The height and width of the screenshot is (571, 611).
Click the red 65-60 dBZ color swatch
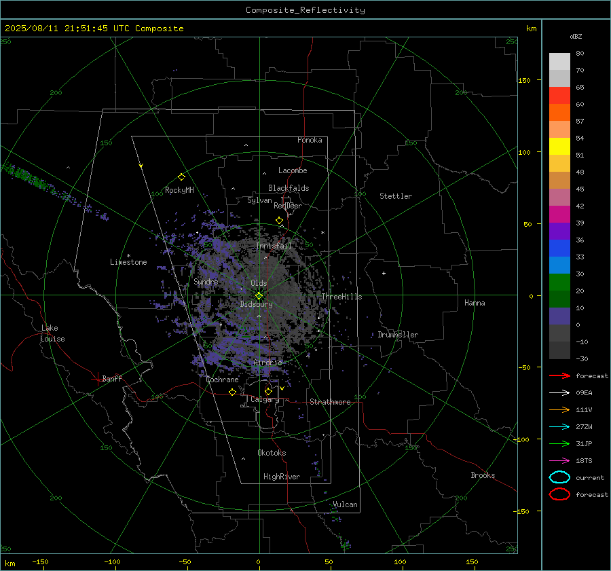tap(559, 96)
